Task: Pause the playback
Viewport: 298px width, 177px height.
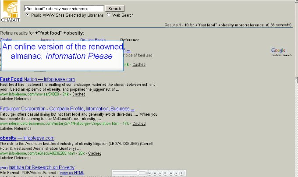Action: [x=165, y=173]
